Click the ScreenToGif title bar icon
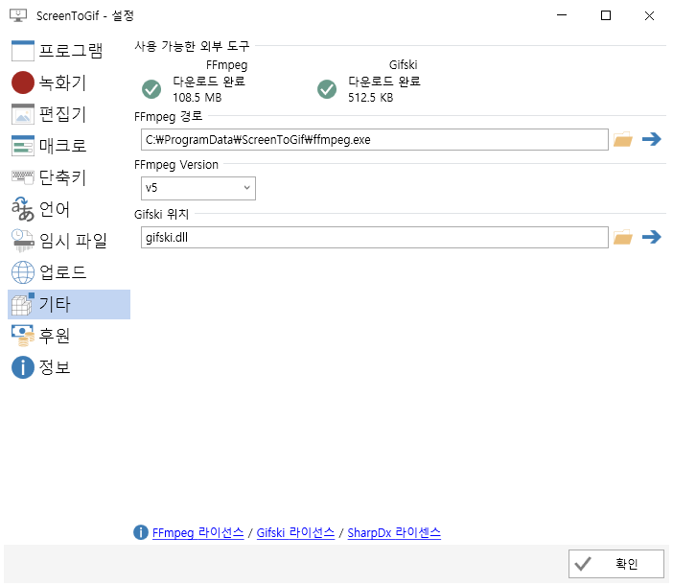Viewport: 673px width, 585px height. [18, 15]
